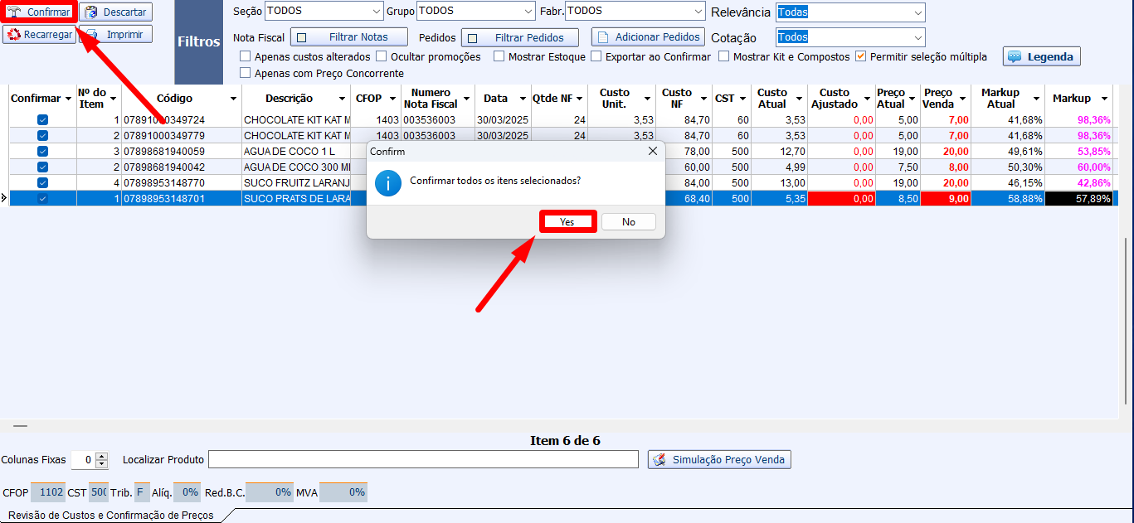This screenshot has height=523, width=1134.
Task: Open Simulação Preço Venda
Action: point(719,459)
